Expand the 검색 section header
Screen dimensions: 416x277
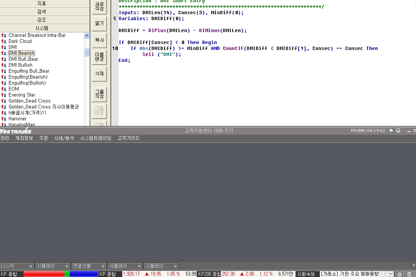click(x=42, y=12)
